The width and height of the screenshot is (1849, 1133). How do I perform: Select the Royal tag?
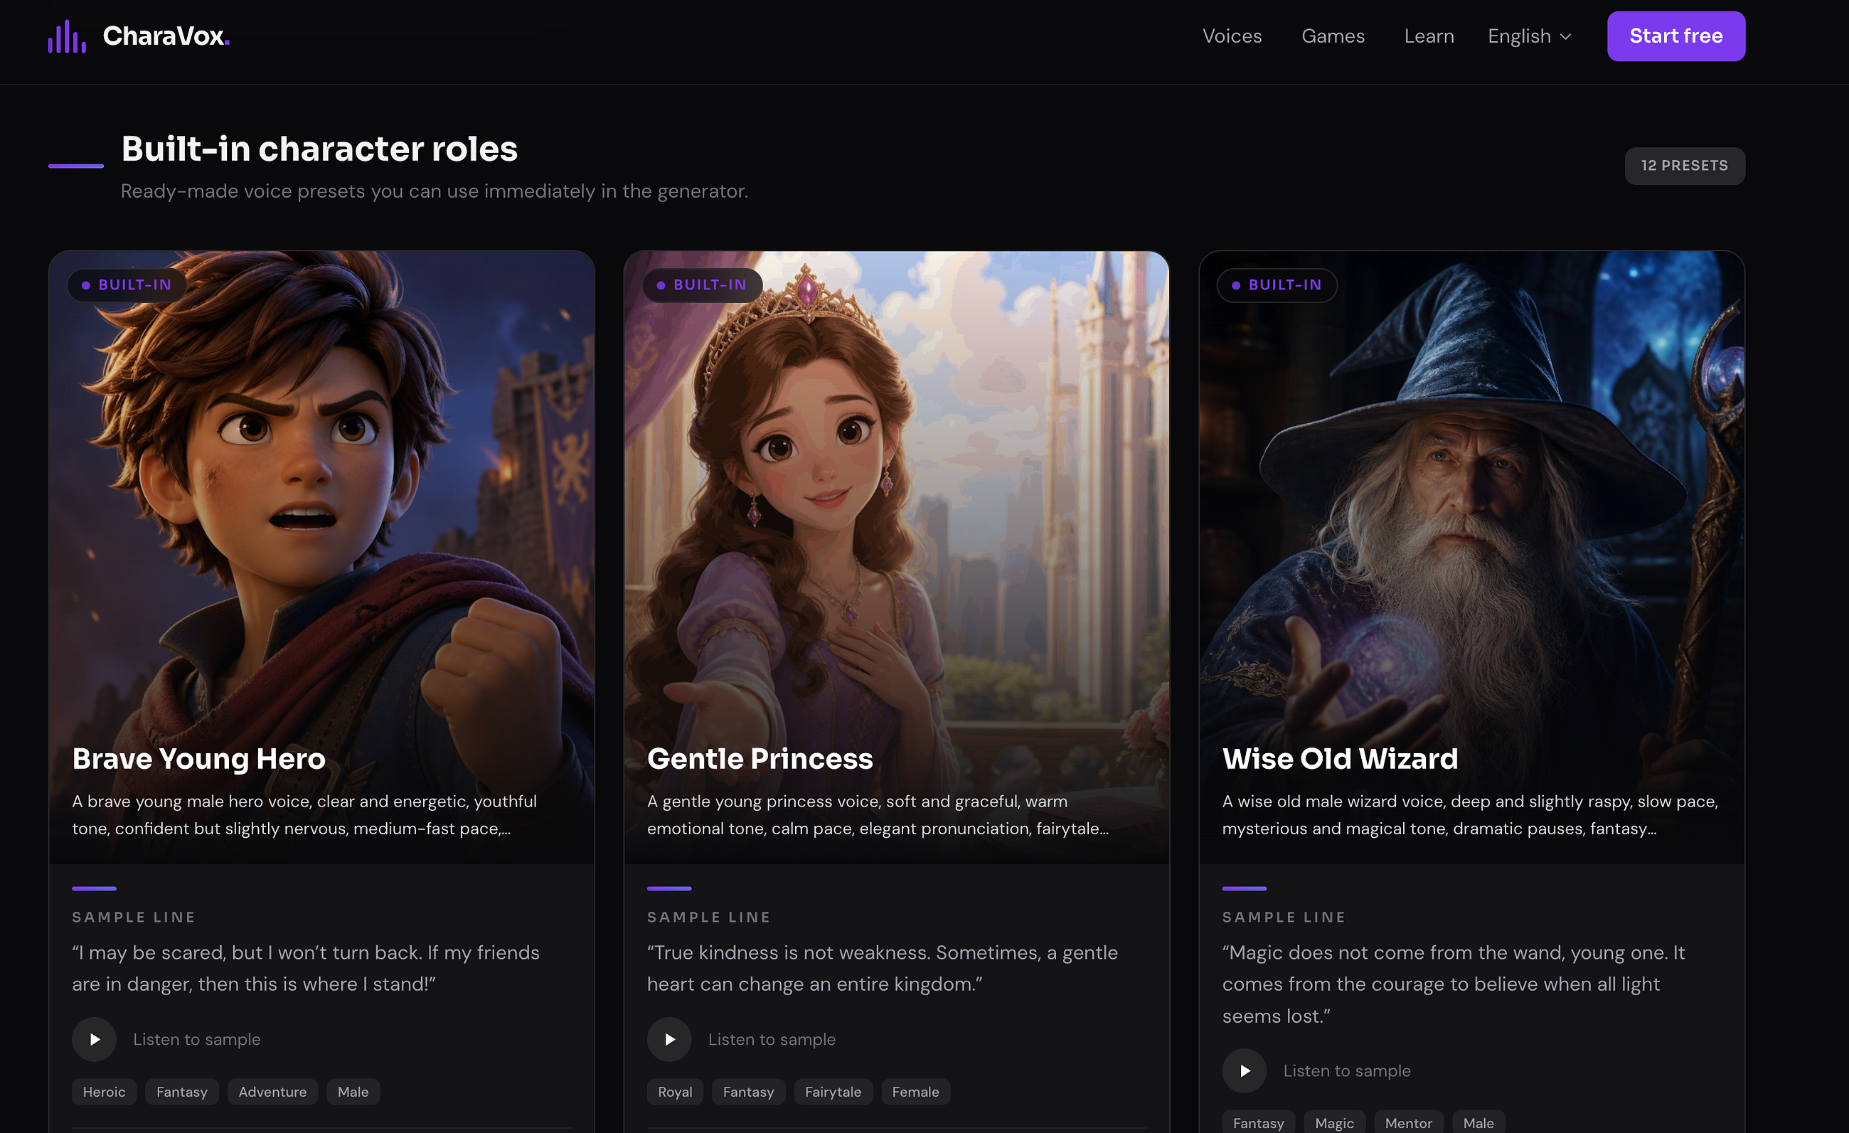pyautogui.click(x=676, y=1092)
